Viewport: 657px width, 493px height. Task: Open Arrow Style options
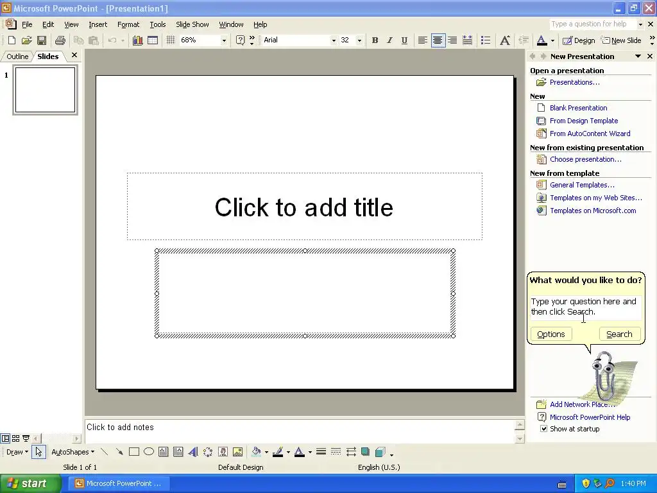click(x=351, y=452)
